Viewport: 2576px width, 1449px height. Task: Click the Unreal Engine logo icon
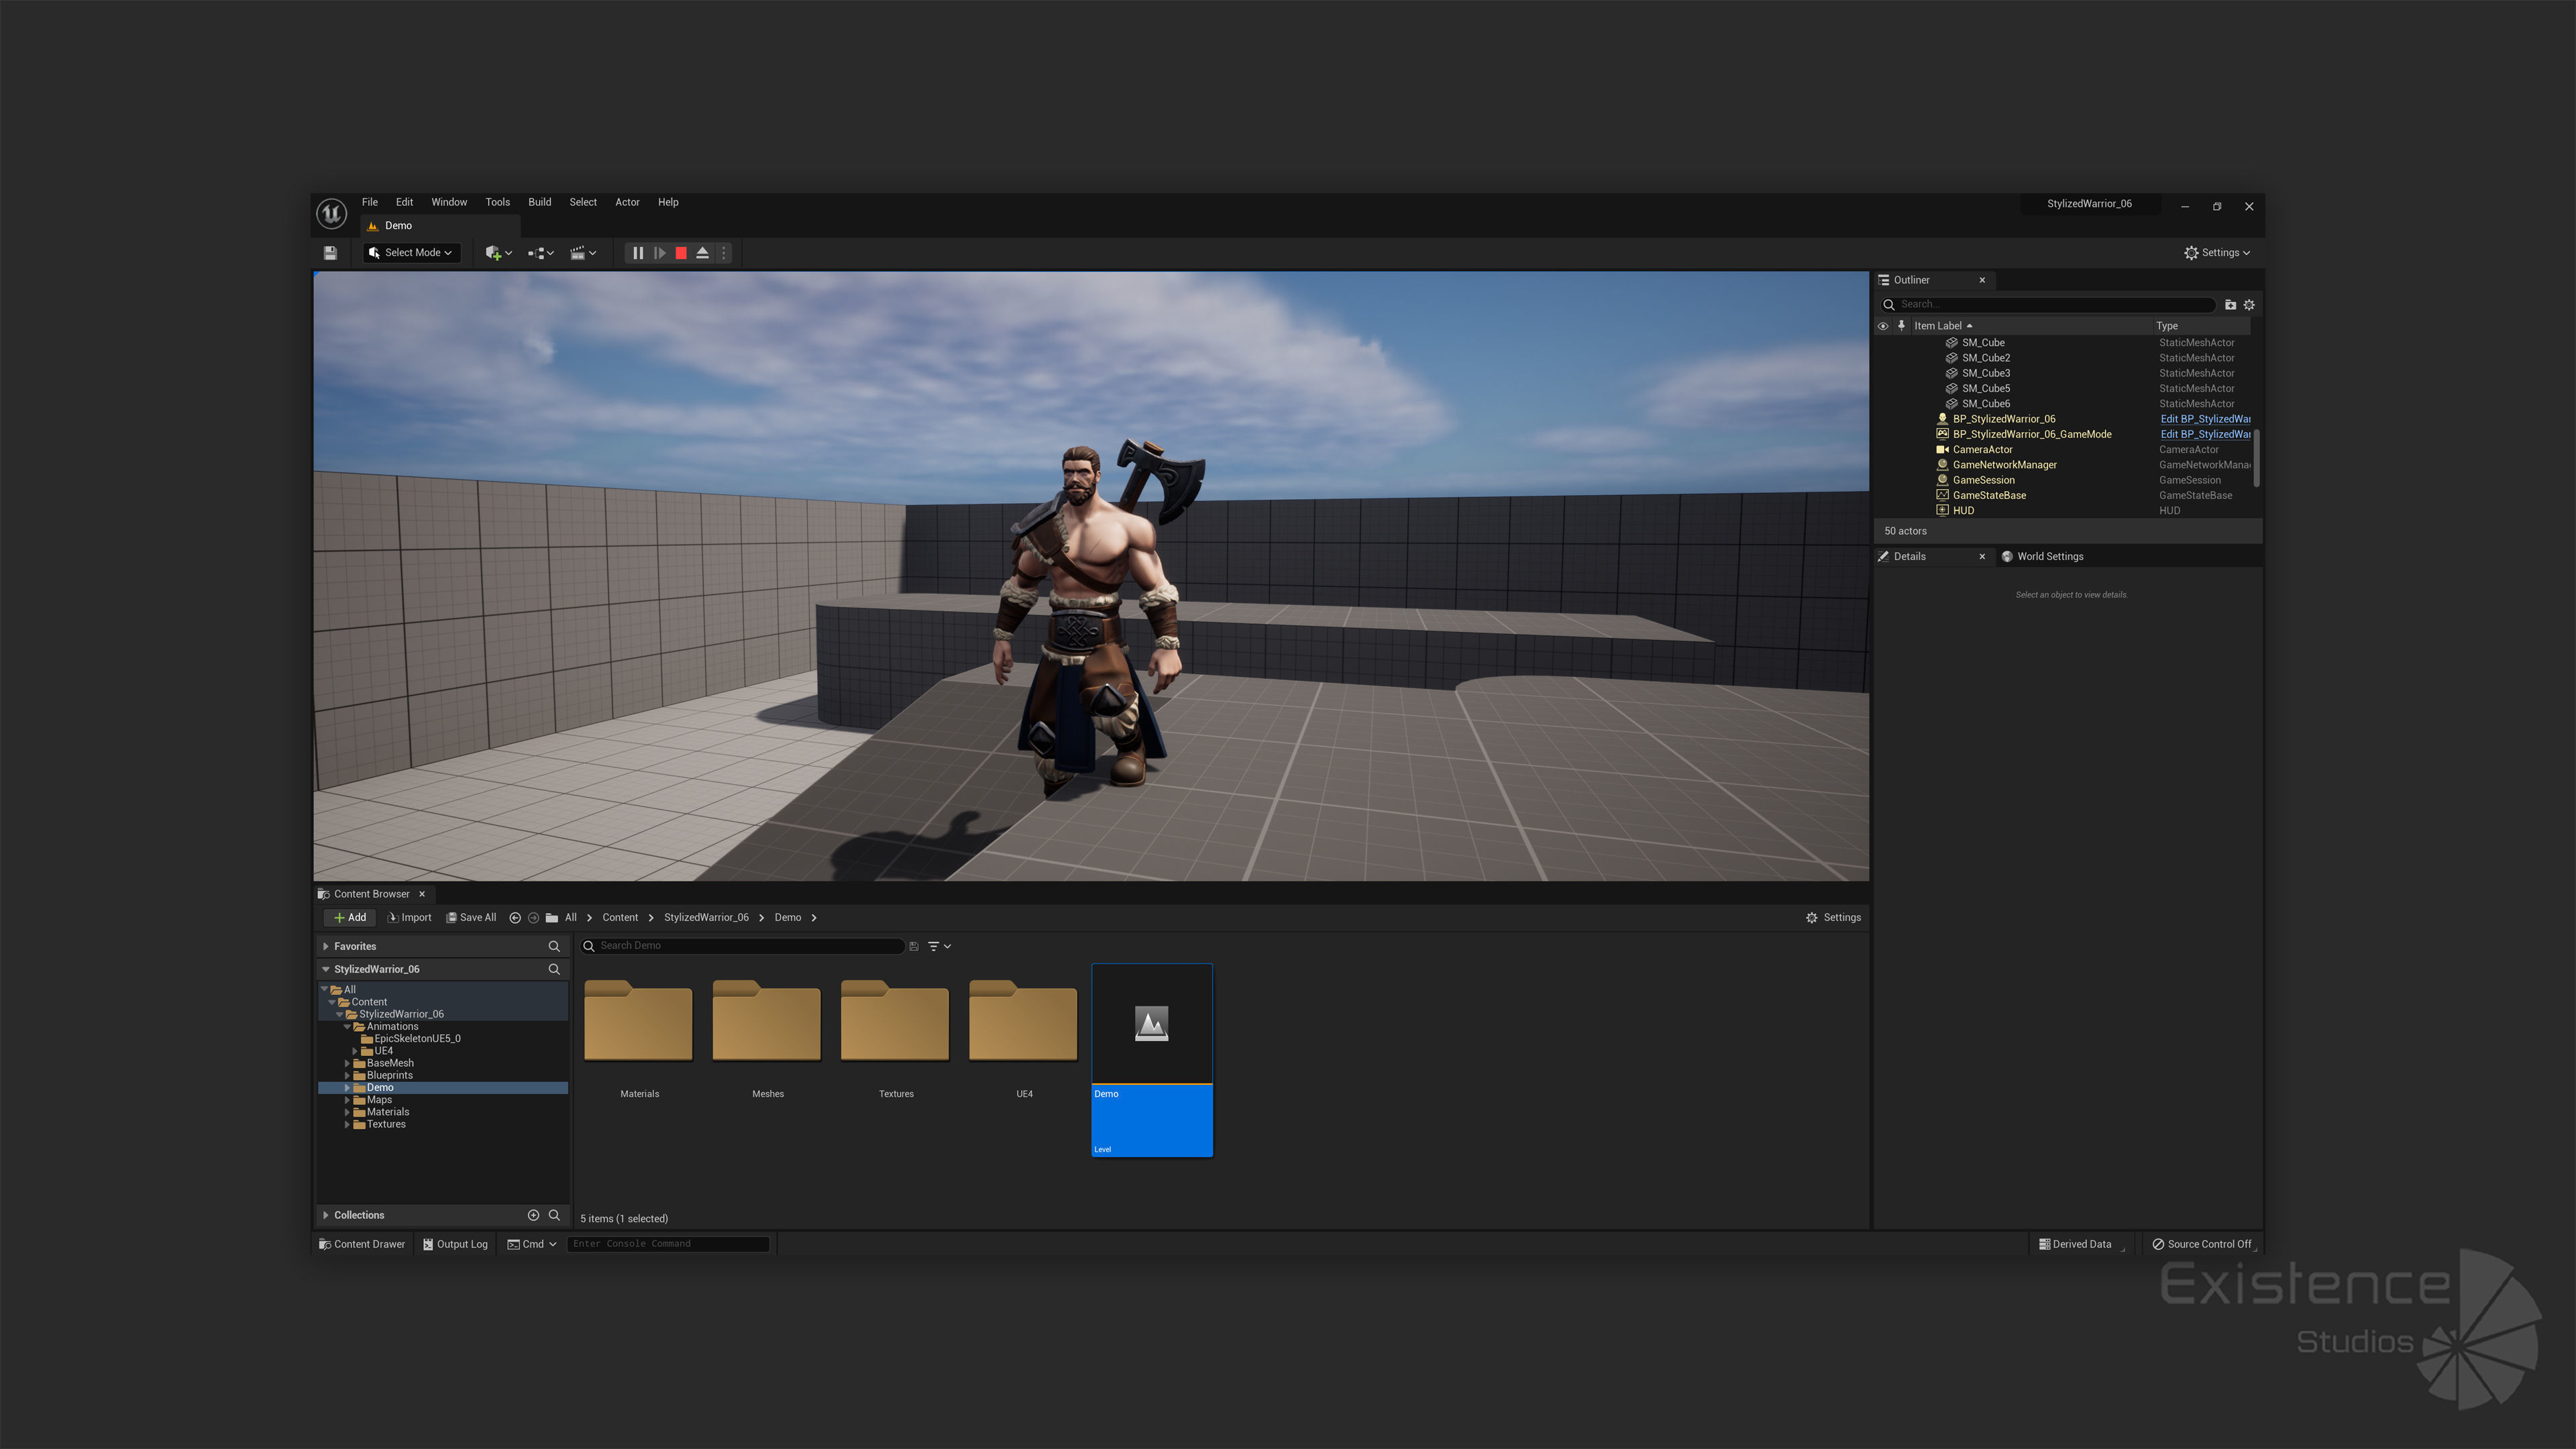tap(331, 213)
